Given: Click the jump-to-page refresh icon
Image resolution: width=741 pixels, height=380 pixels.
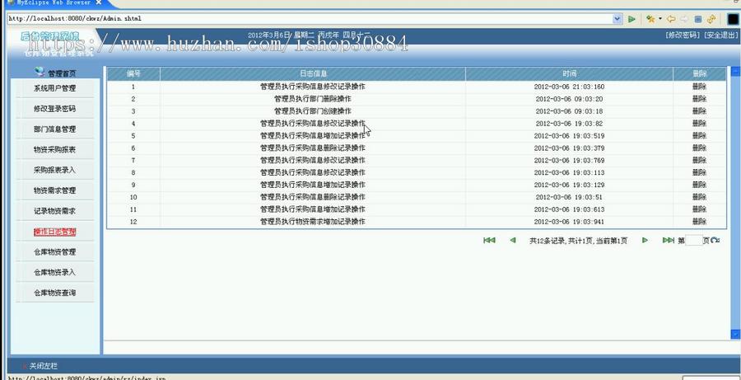Looking at the screenshot, I should (x=715, y=241).
